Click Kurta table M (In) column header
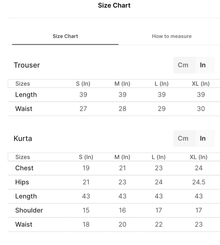 point(122,157)
